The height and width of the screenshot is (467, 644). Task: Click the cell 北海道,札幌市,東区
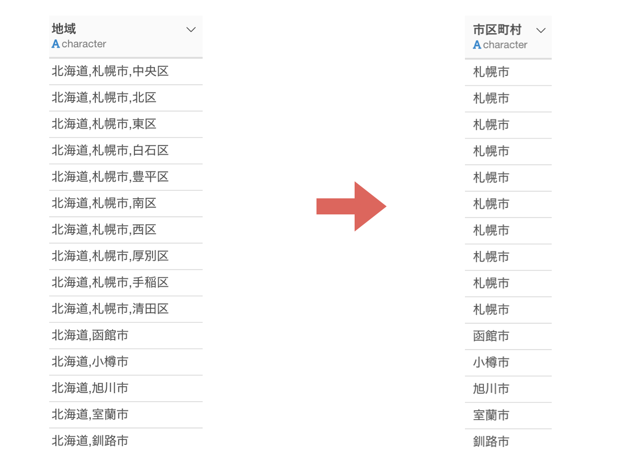tap(126, 125)
